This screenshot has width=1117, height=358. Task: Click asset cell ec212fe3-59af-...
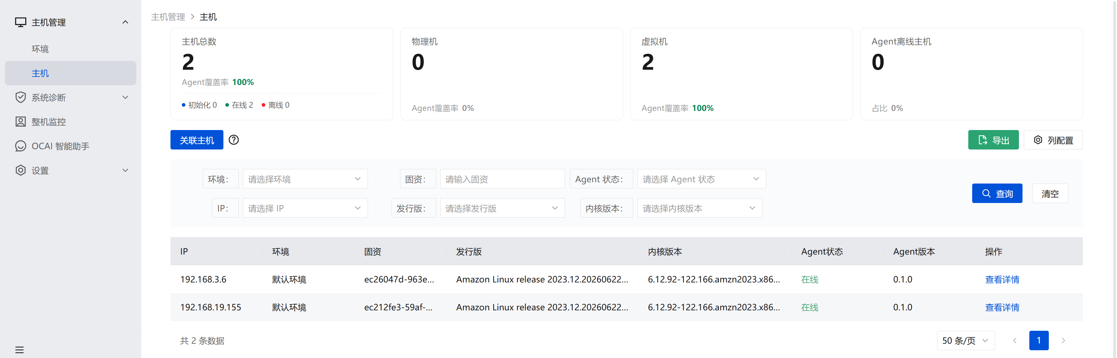(398, 307)
